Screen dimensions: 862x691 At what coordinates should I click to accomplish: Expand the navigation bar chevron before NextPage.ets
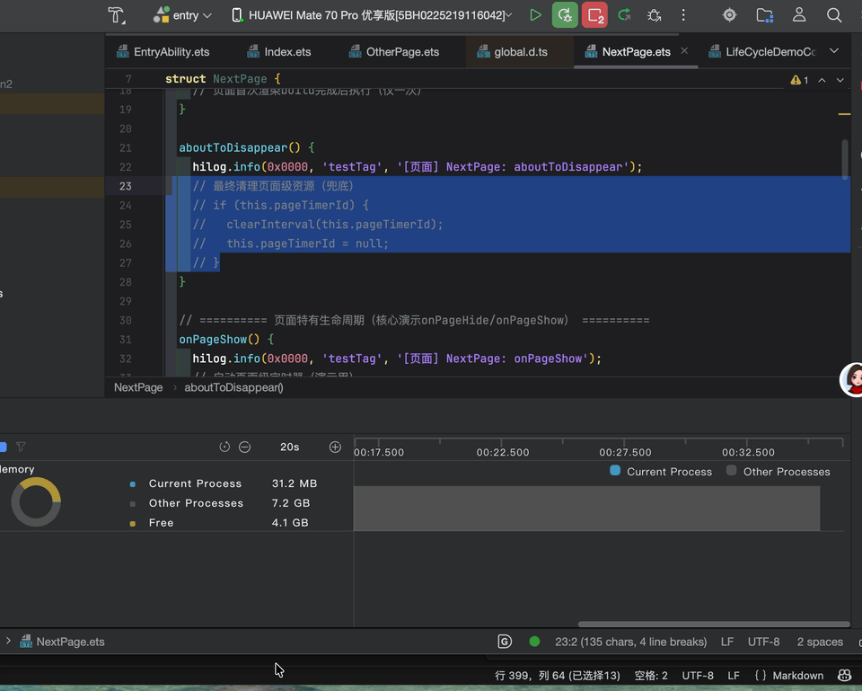pos(8,641)
